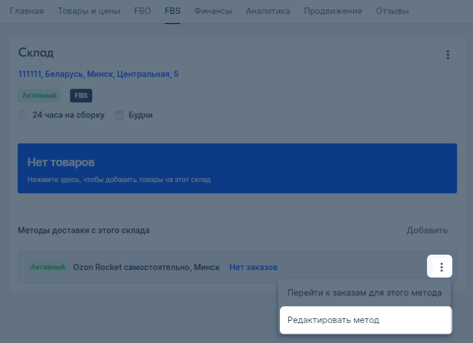Open the FBO tab

click(x=143, y=11)
